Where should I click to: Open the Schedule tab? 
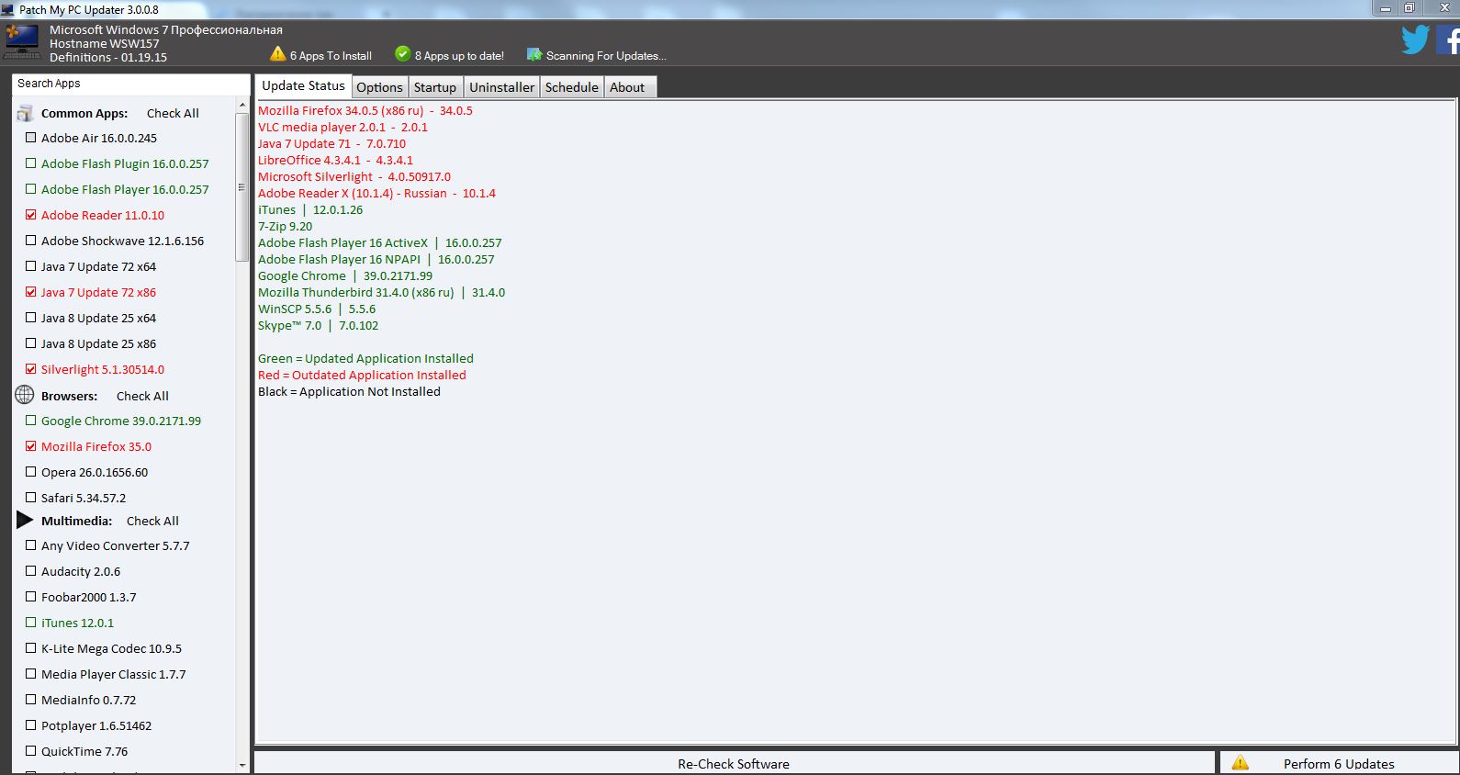571,87
